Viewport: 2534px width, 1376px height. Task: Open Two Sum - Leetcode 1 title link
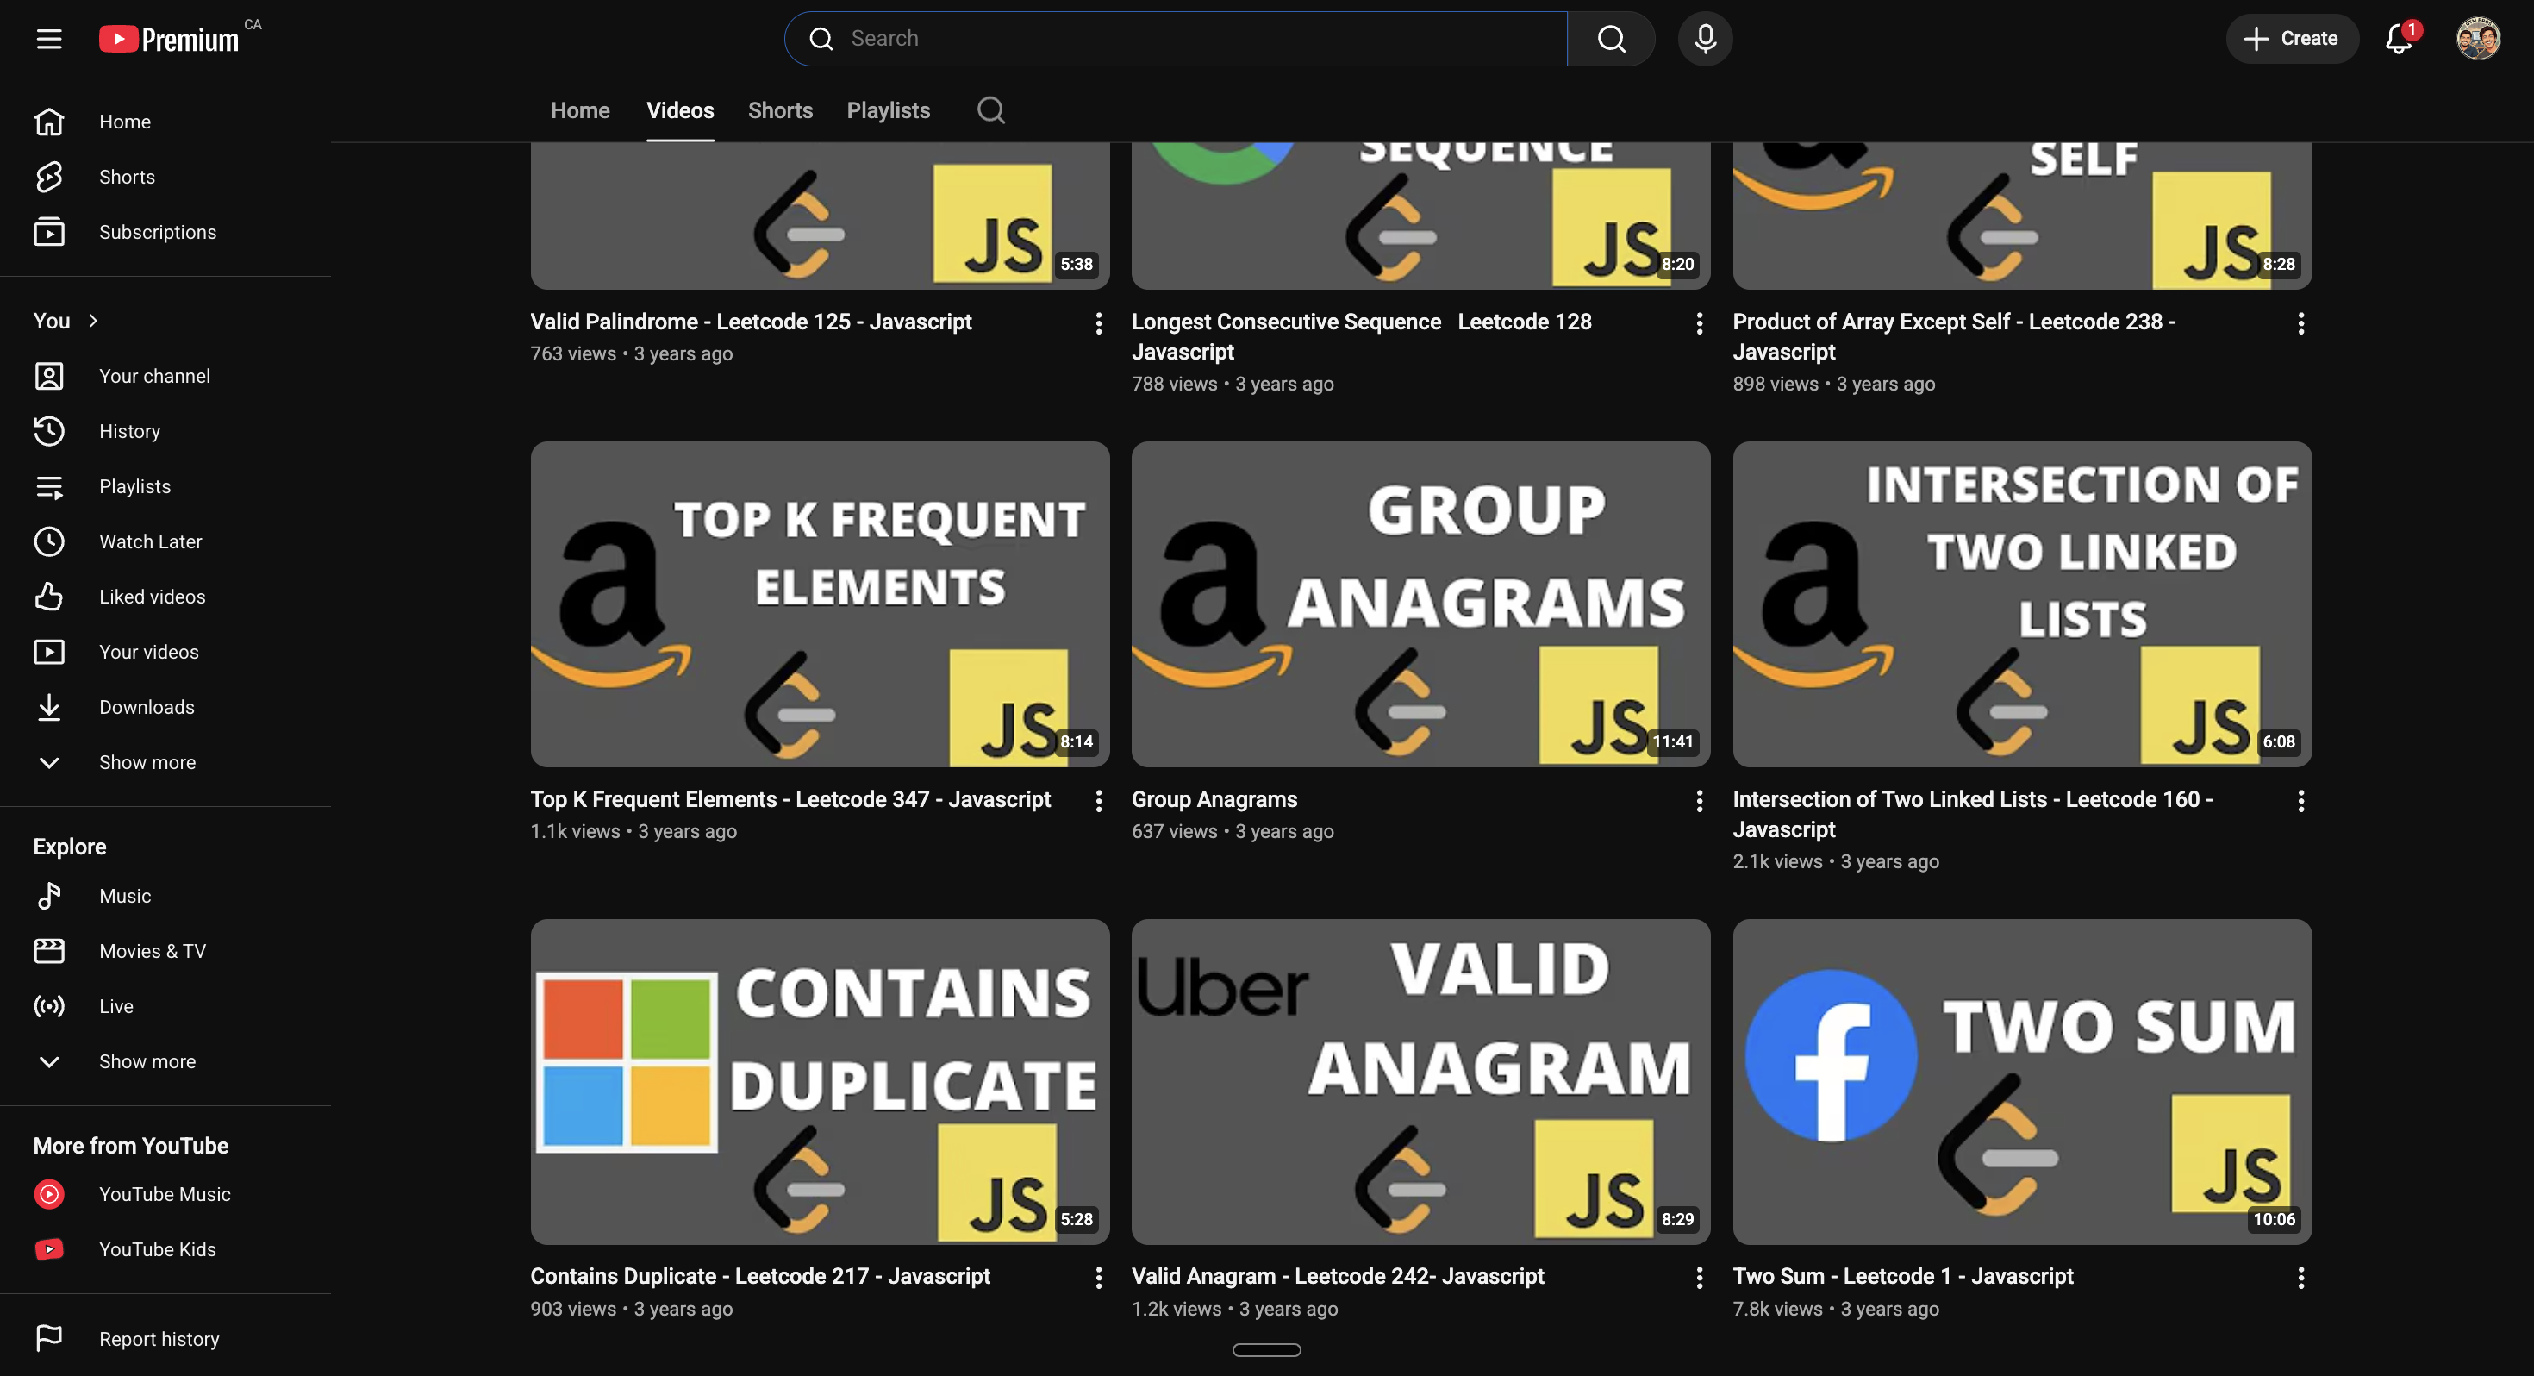pos(1902,1276)
